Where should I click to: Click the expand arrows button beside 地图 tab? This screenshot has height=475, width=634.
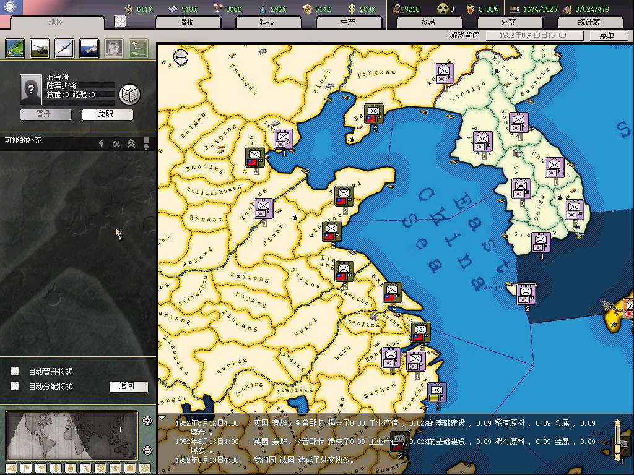coord(120,21)
